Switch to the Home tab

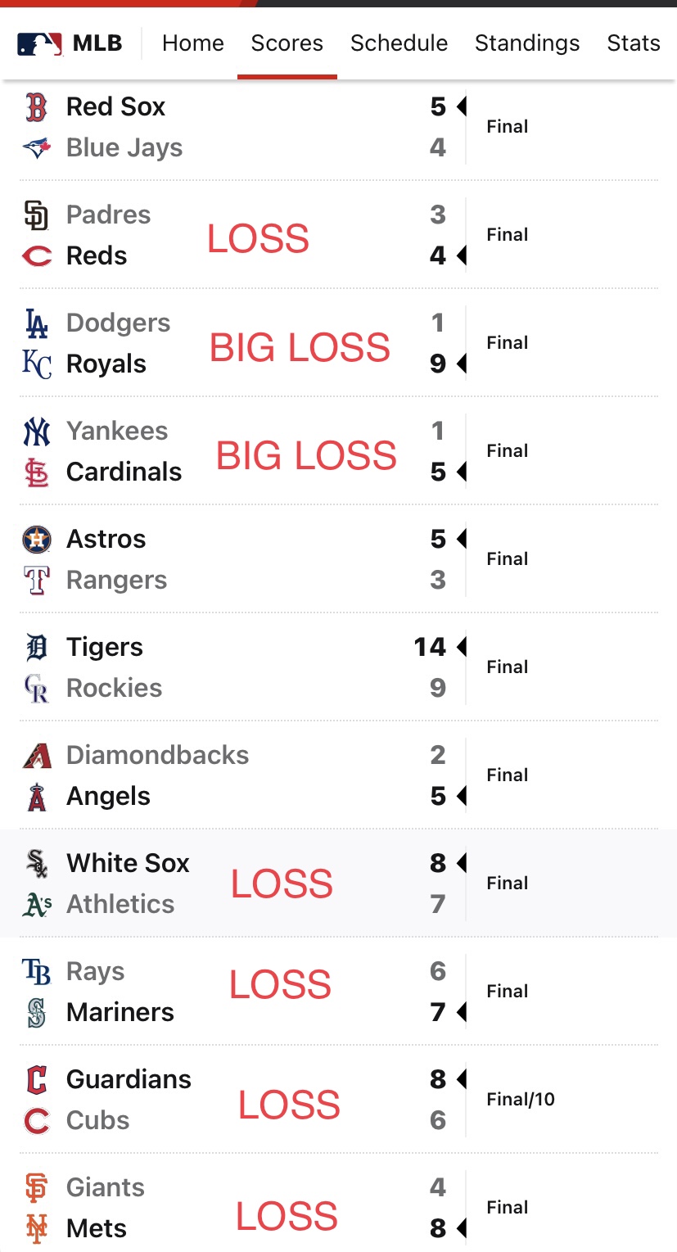pyautogui.click(x=193, y=43)
